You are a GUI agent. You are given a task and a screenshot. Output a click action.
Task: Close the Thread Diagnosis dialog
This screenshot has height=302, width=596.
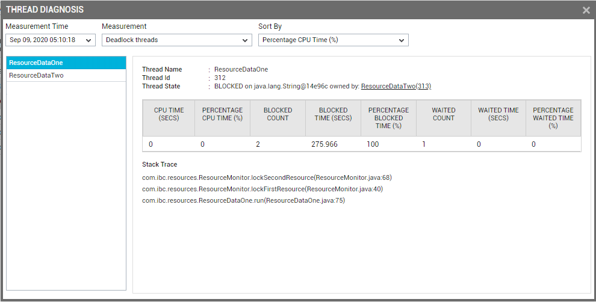tap(586, 10)
